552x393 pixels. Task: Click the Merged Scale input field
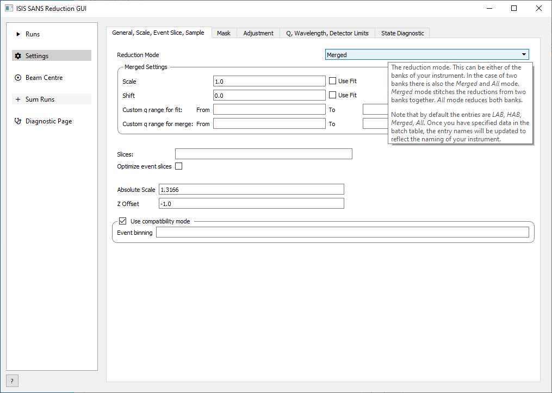pos(269,82)
